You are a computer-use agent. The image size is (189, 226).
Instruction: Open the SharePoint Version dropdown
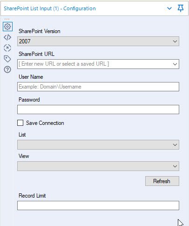click(x=98, y=41)
